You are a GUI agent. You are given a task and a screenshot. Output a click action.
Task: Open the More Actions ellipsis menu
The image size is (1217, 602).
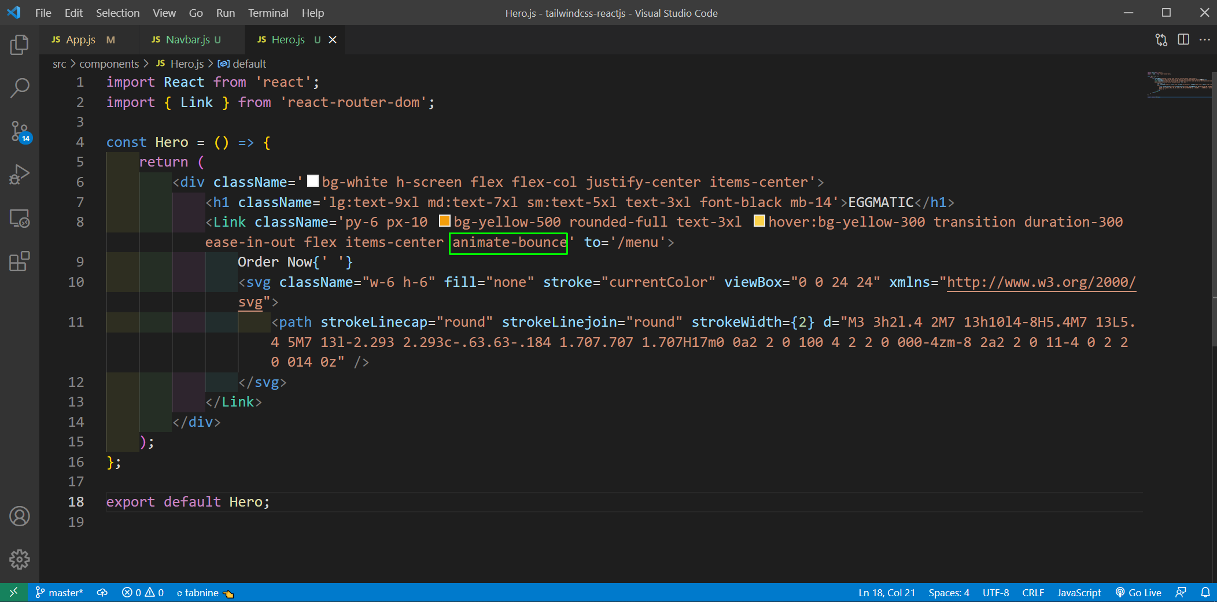coord(1205,39)
